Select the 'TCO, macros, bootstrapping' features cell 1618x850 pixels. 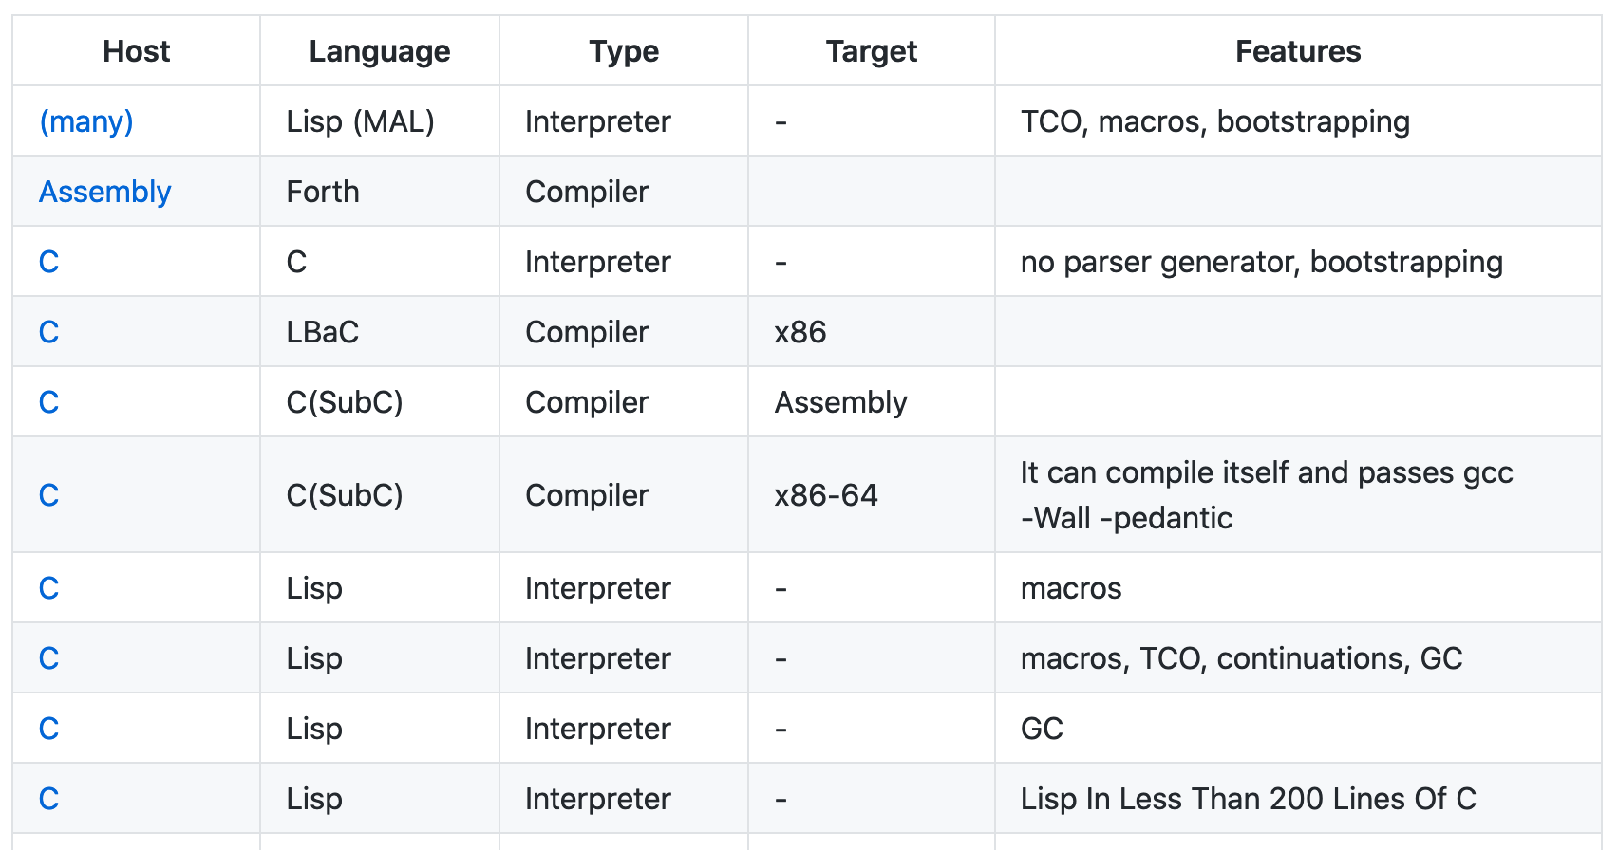pyautogui.click(x=1298, y=121)
